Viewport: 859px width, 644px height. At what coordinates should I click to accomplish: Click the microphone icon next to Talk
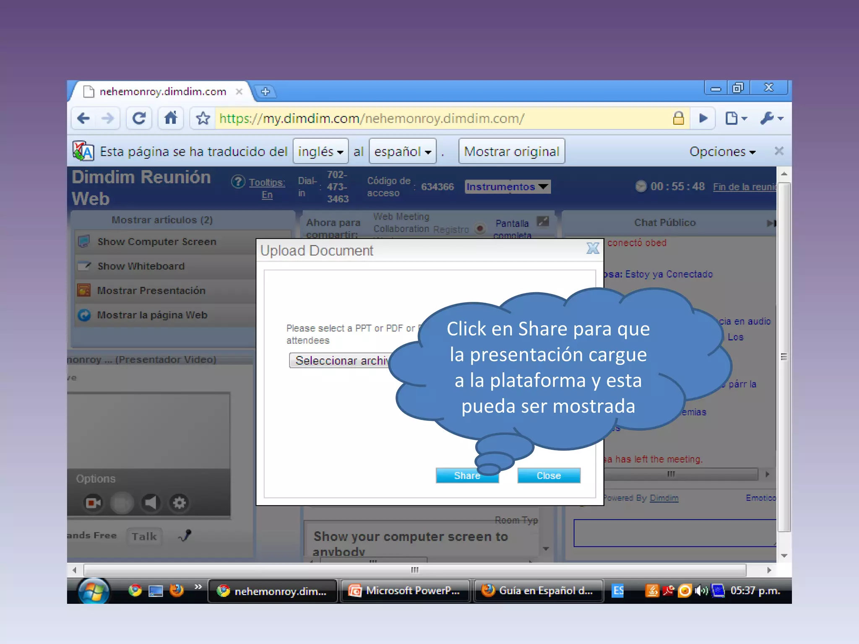(185, 535)
